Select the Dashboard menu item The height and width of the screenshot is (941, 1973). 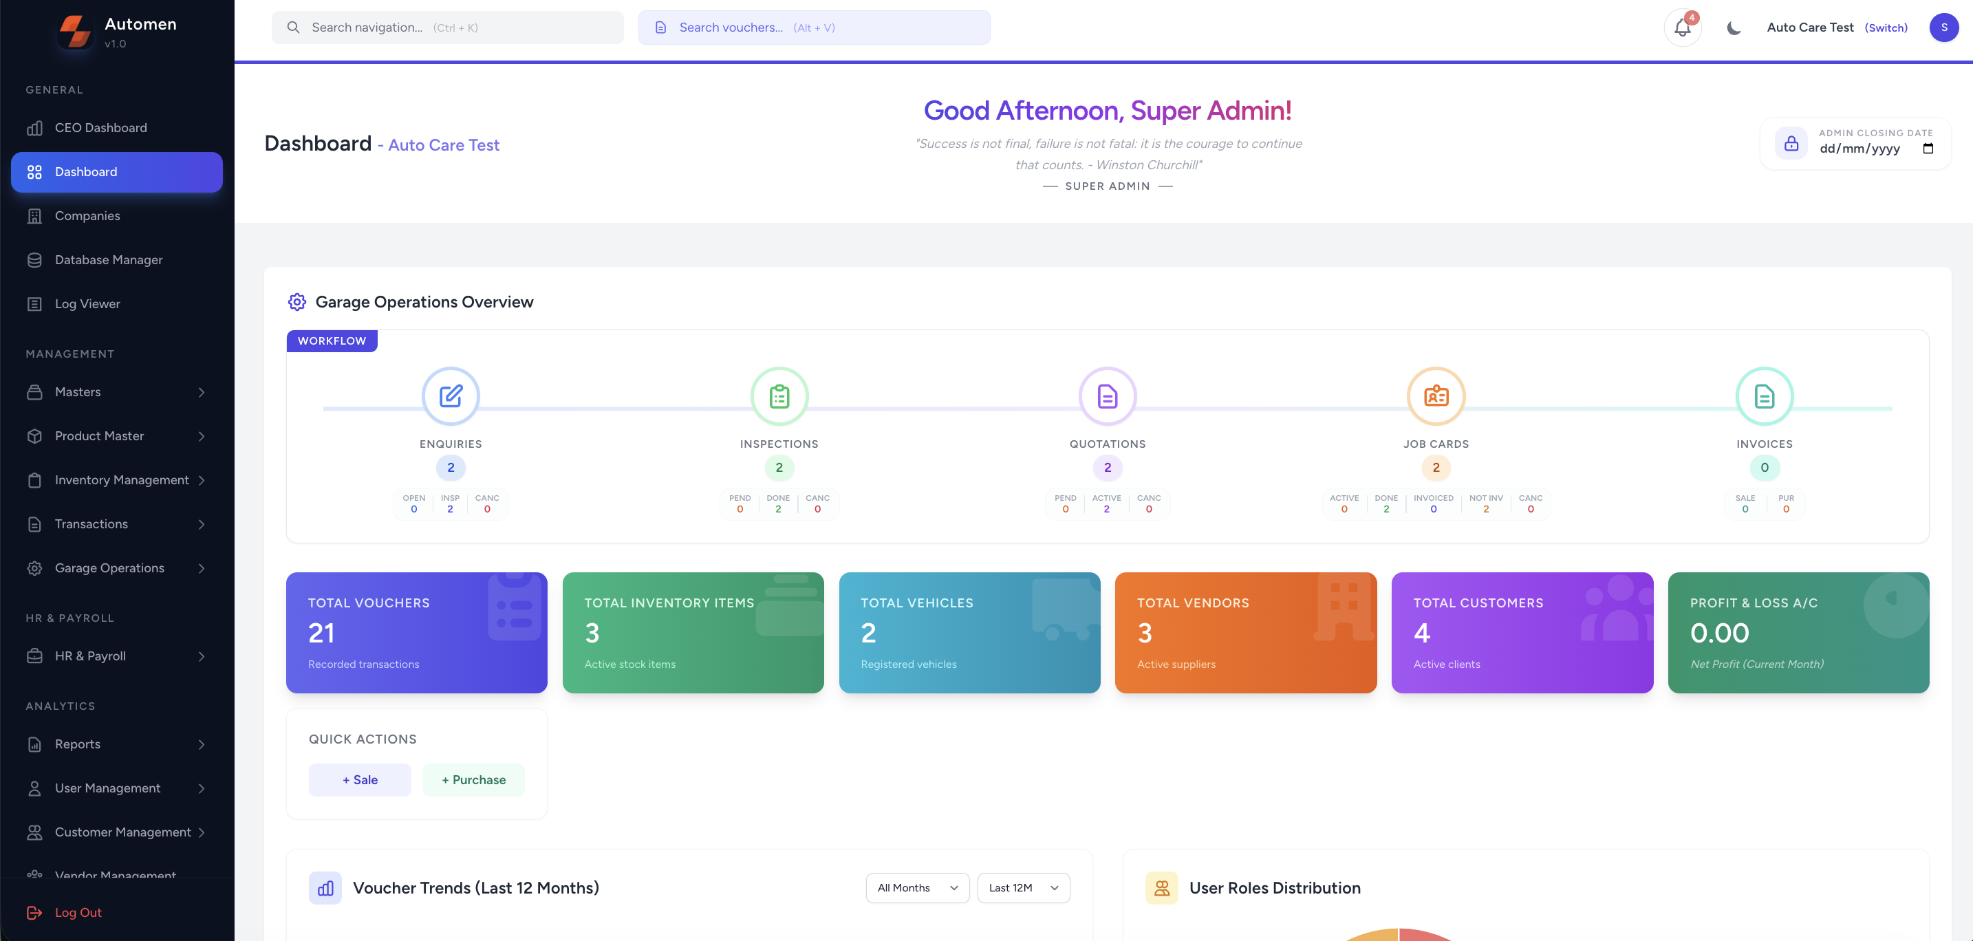pyautogui.click(x=116, y=172)
